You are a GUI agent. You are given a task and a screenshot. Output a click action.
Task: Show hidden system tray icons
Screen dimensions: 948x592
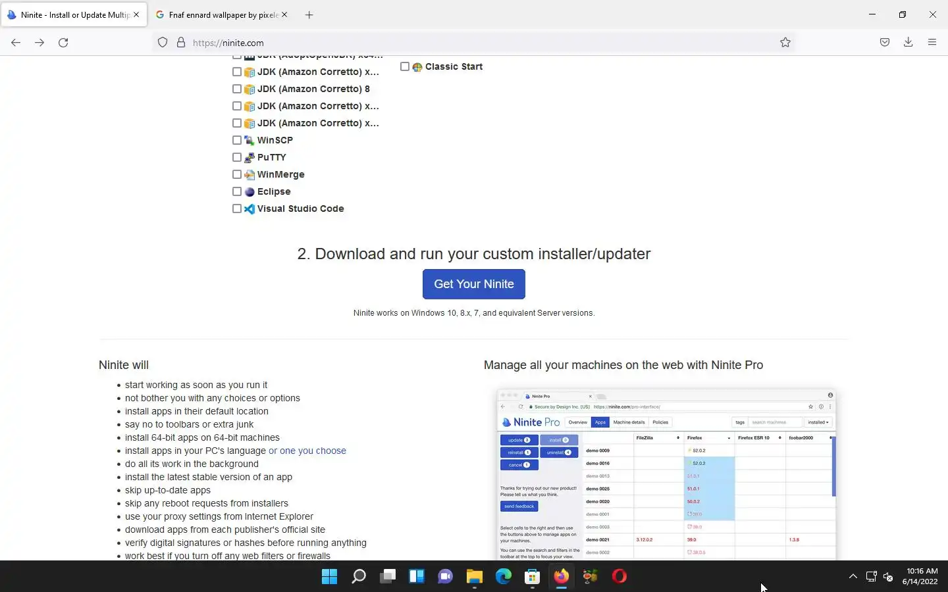[853, 577]
